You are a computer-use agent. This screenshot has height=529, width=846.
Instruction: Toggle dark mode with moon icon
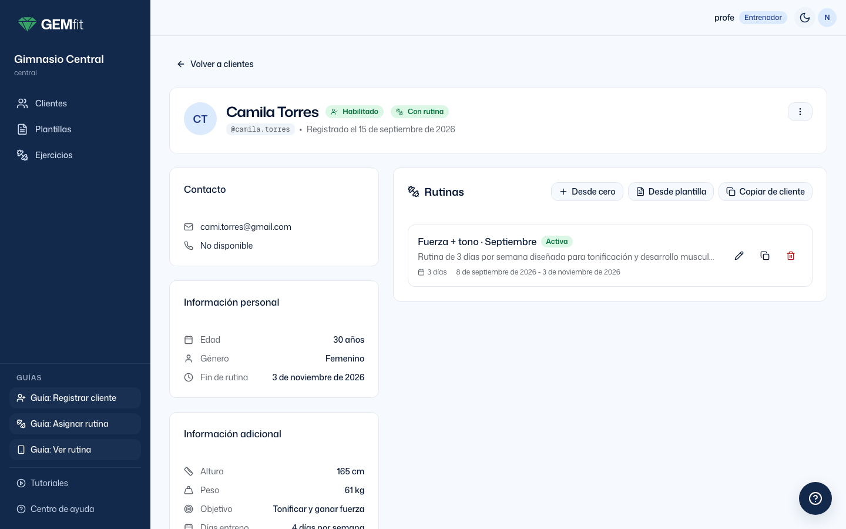pyautogui.click(x=805, y=18)
